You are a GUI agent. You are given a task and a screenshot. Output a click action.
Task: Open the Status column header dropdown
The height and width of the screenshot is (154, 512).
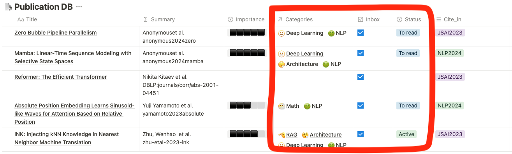pos(409,19)
